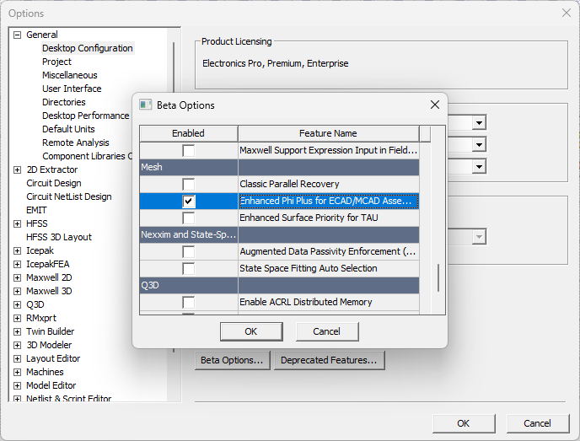Expand the Layout Editor node
Viewport: 580px width, 441px height.
pyautogui.click(x=17, y=359)
